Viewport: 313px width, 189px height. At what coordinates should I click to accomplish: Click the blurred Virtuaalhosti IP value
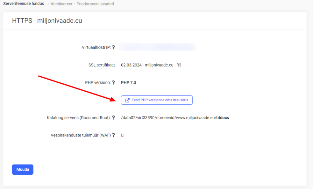pyautogui.click(x=157, y=47)
